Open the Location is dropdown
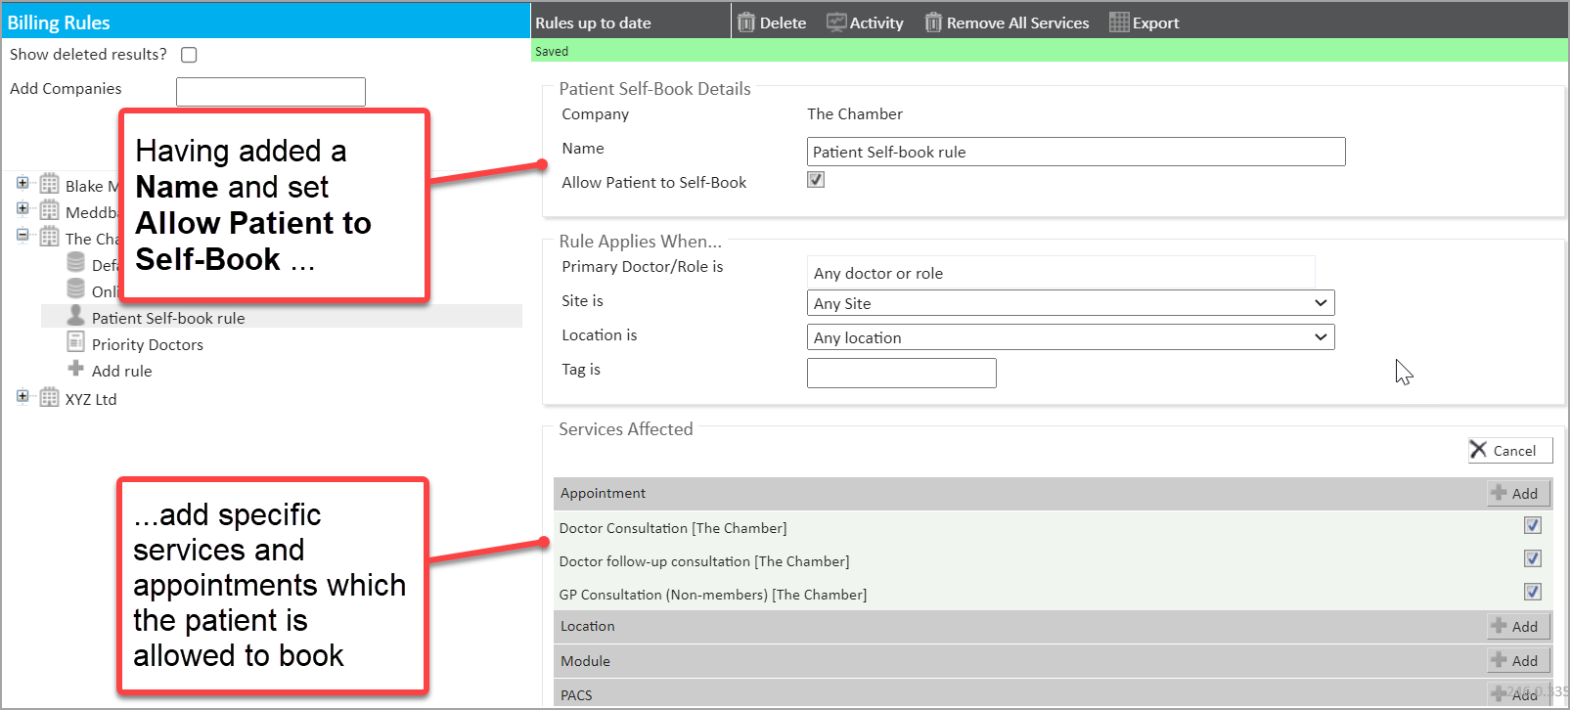 coord(1070,337)
